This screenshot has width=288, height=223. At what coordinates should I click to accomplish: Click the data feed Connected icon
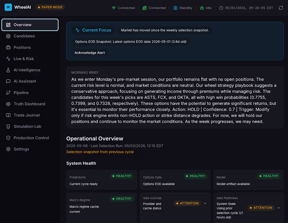pos(145,8)
